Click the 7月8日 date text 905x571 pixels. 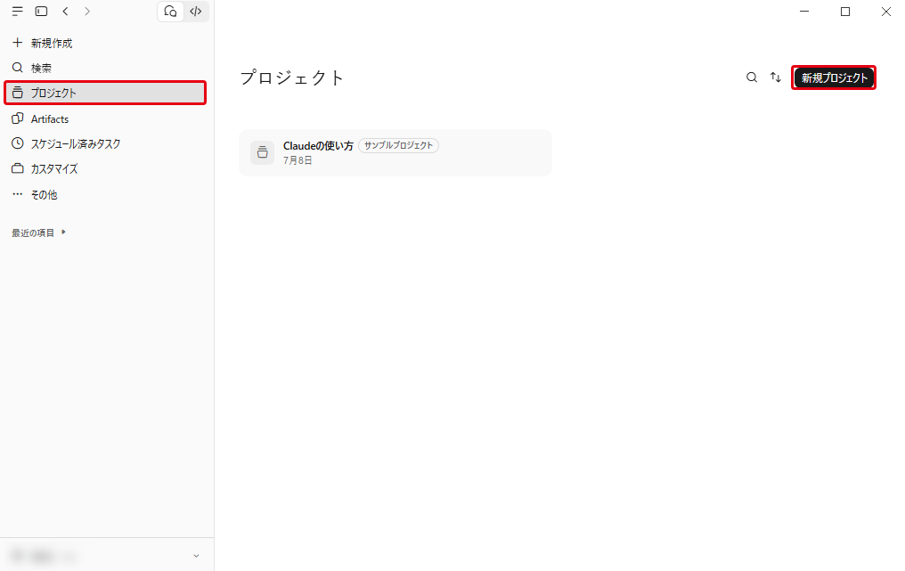coord(298,160)
